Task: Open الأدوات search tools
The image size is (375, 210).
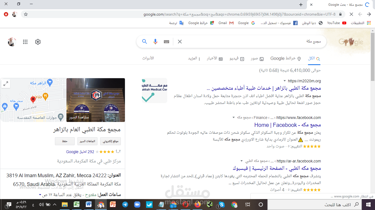Action: point(148,58)
